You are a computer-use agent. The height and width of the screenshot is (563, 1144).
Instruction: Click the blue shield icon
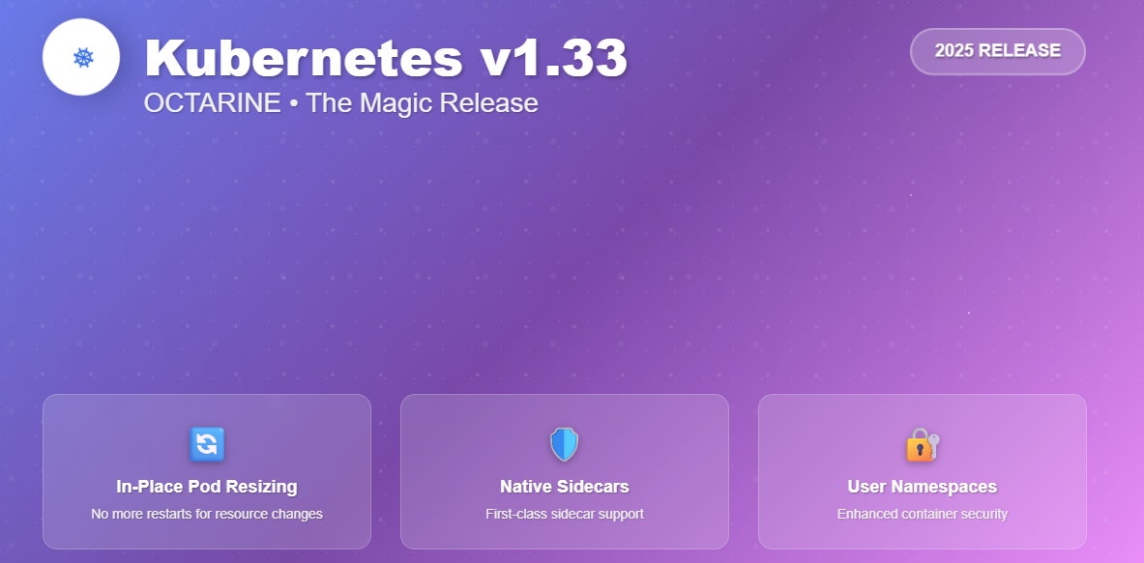tap(564, 444)
